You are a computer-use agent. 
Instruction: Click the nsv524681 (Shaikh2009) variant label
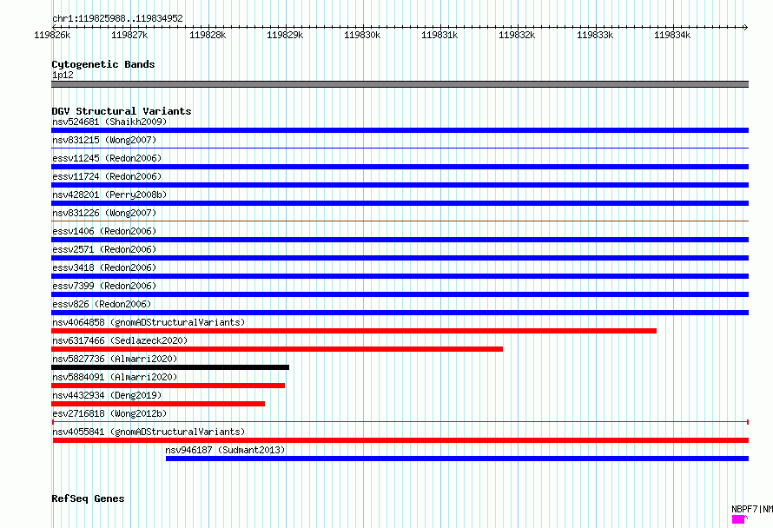pyautogui.click(x=109, y=122)
